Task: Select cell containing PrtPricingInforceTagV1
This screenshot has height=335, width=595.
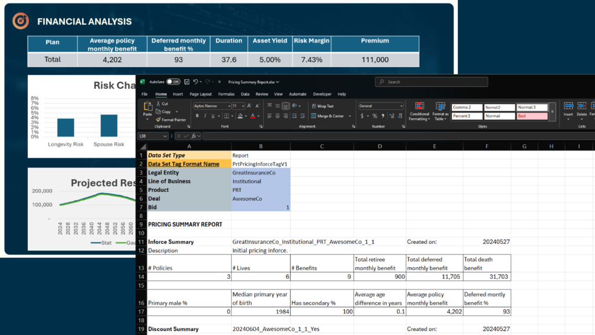Action: 261,163
